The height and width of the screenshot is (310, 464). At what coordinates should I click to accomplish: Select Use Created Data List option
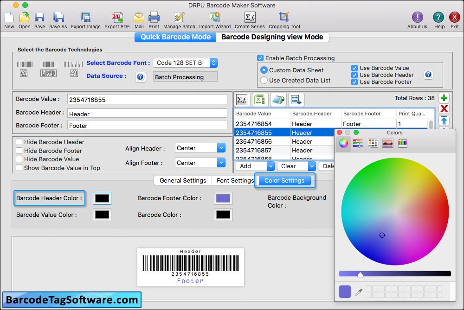[264, 80]
